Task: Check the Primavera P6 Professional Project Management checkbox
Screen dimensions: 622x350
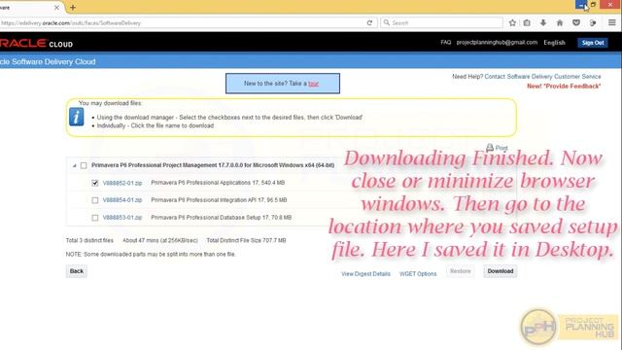Action: point(84,165)
